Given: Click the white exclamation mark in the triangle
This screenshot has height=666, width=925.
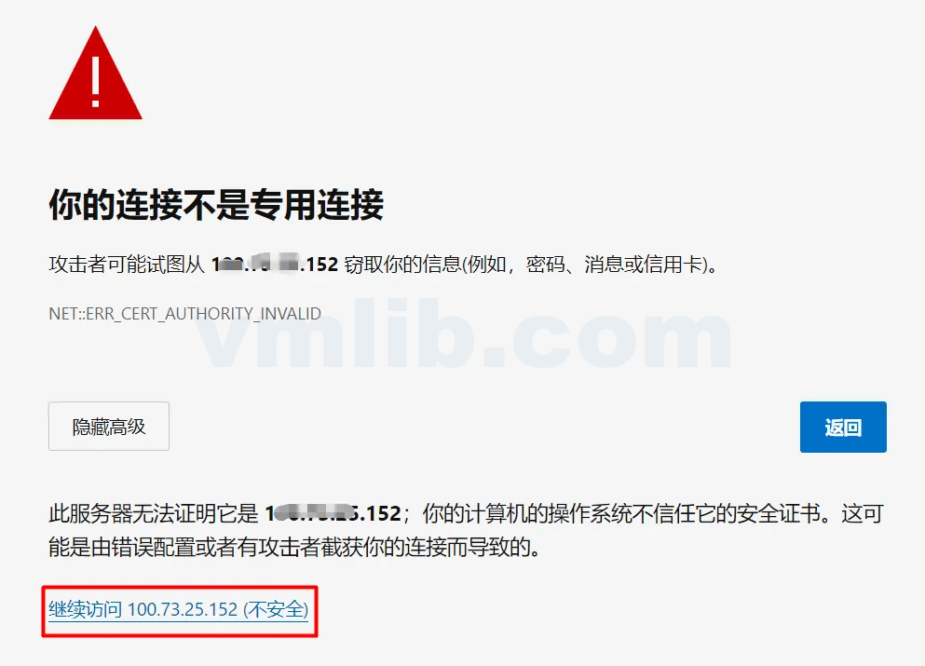Looking at the screenshot, I should pos(96,80).
